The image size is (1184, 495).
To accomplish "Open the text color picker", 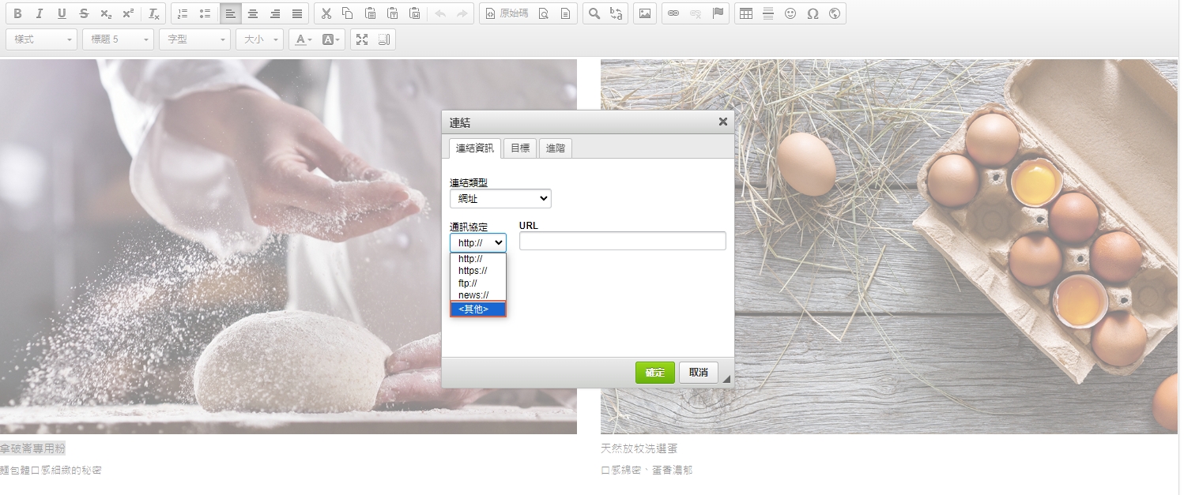I will coord(304,39).
